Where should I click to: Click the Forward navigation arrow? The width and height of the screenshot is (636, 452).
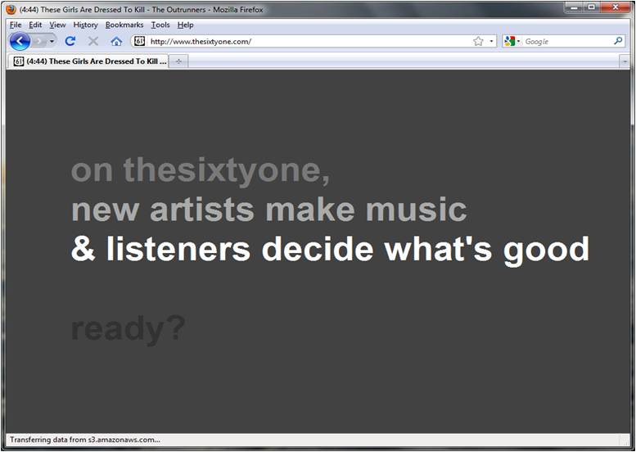[x=38, y=41]
